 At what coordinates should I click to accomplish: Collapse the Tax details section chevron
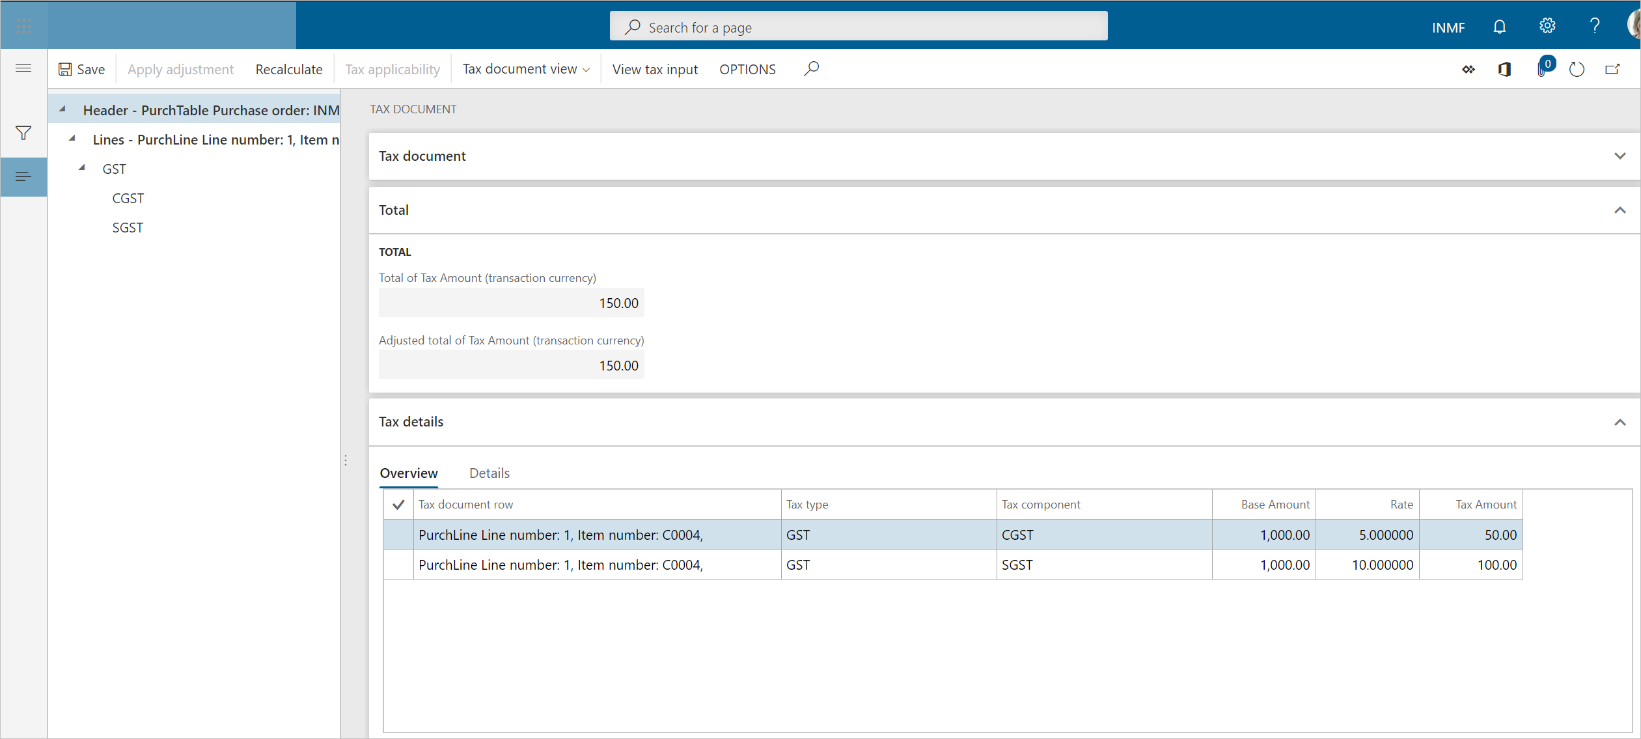click(x=1619, y=422)
